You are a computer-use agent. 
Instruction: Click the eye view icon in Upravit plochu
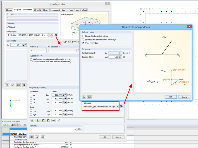click(x=24, y=85)
